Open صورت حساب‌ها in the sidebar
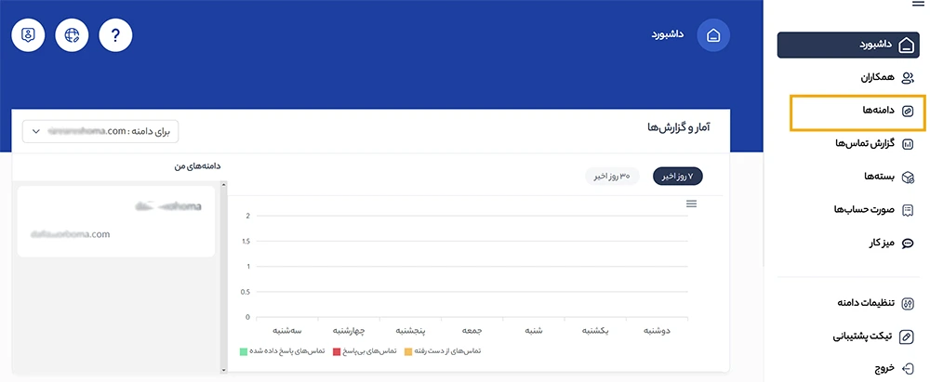The width and height of the screenshot is (930, 382). [865, 210]
